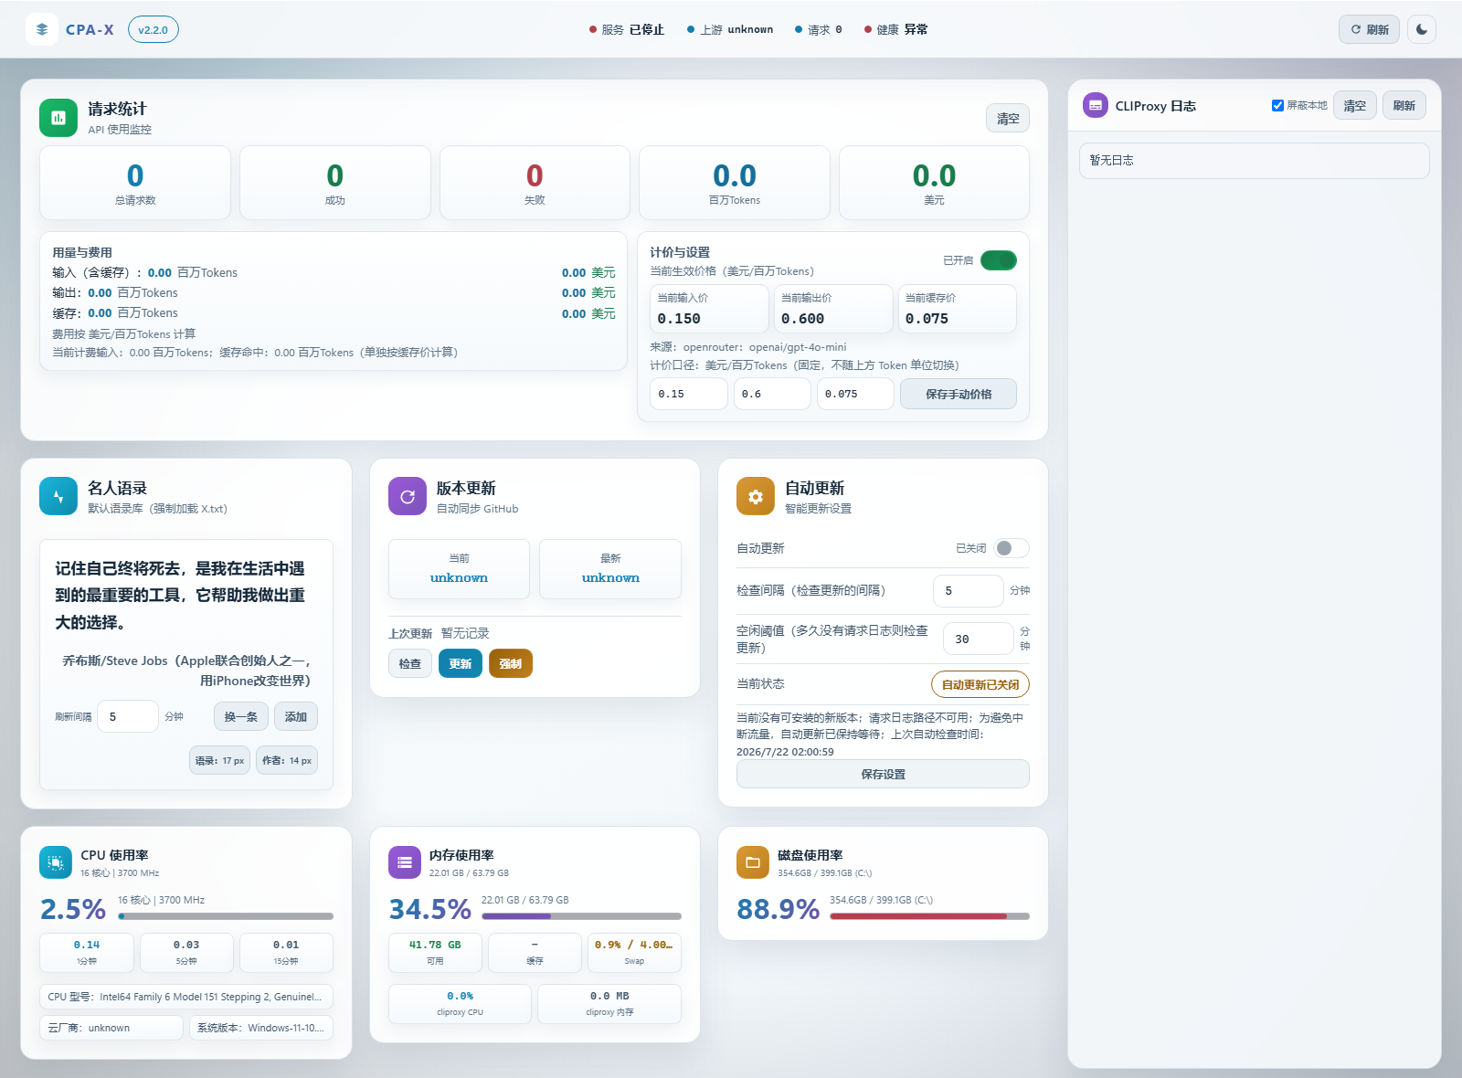Click the blue 更新 button
Image resolution: width=1462 pixels, height=1078 pixels.
click(461, 663)
